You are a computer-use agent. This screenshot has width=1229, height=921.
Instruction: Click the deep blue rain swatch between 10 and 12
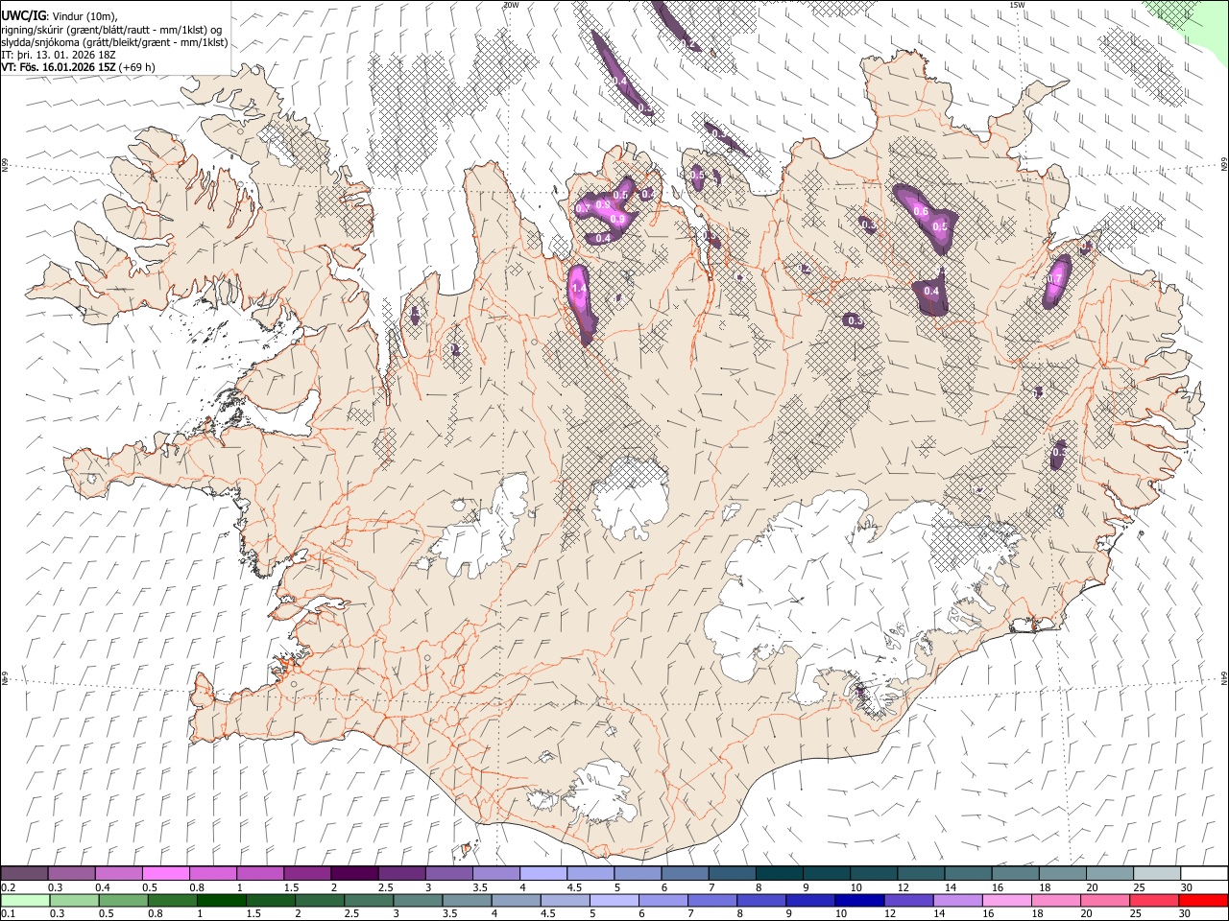[x=858, y=900]
